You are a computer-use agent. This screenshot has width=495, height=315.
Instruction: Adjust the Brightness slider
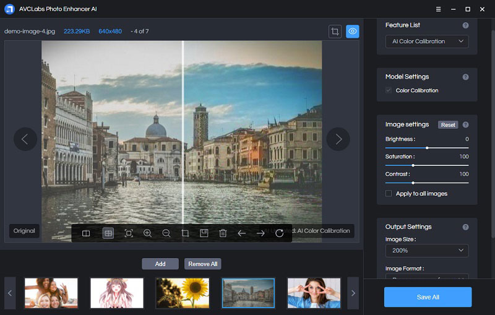tap(427, 148)
